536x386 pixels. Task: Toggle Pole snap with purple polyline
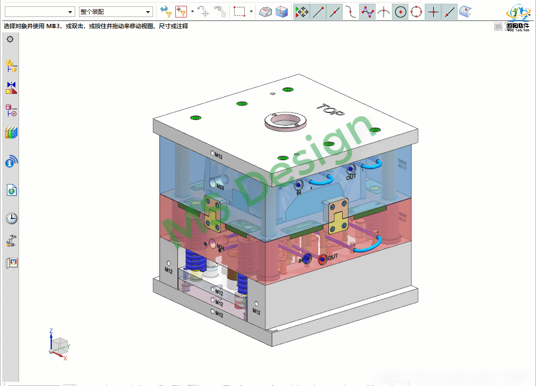(x=367, y=12)
